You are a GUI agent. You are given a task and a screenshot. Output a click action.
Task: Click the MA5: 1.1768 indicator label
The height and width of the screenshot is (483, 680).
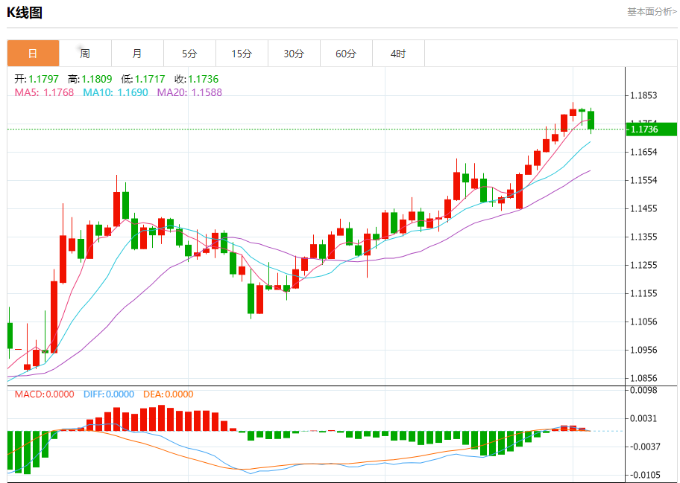[x=44, y=92]
